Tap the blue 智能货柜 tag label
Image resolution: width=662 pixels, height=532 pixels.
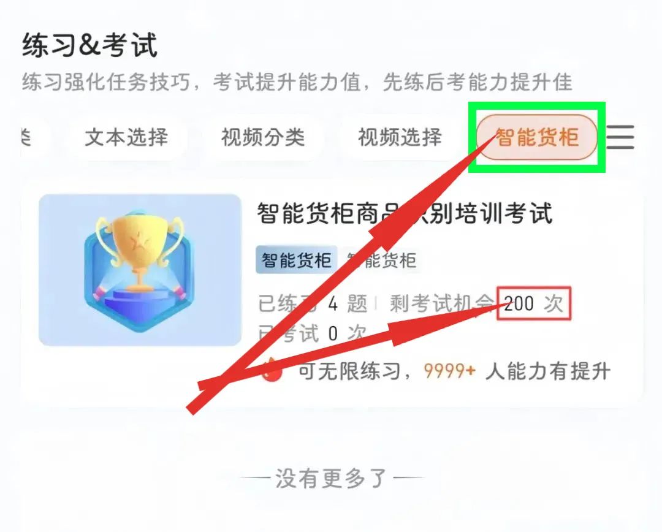tap(297, 260)
